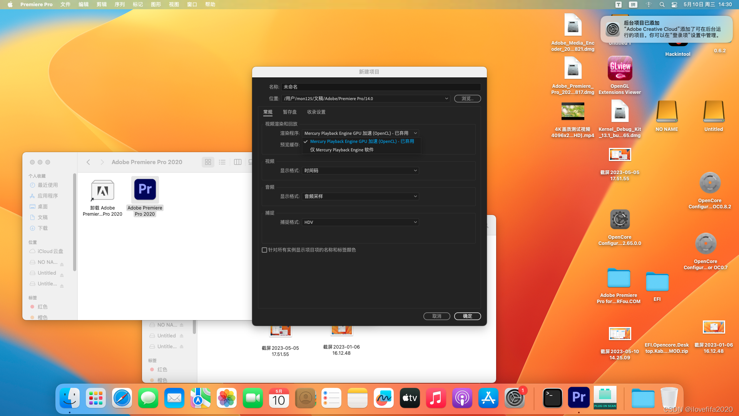The image size is (739, 416).
Task: Choose the checked Mercury GPU acceleration OpenCL option
Action: 362,141
